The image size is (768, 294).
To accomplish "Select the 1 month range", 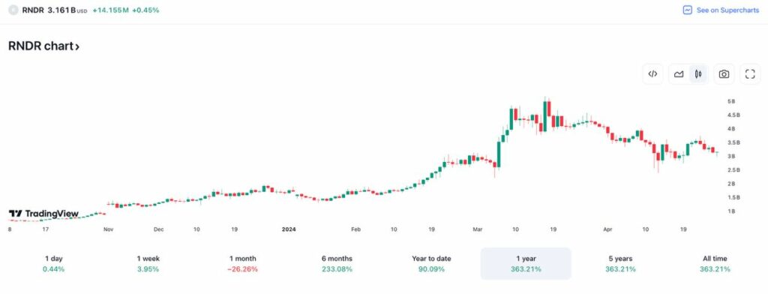I will tap(242, 263).
